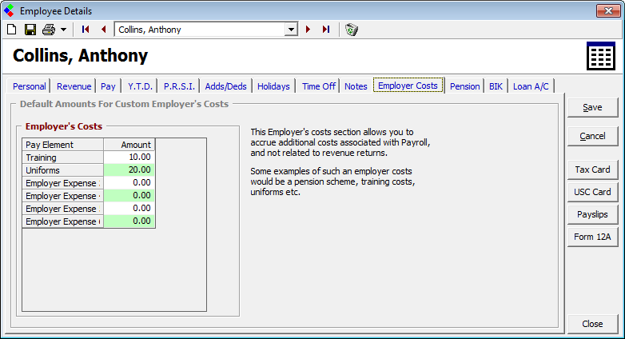This screenshot has width=625, height=339.
Task: Switch to the Pension tab
Action: tap(464, 86)
